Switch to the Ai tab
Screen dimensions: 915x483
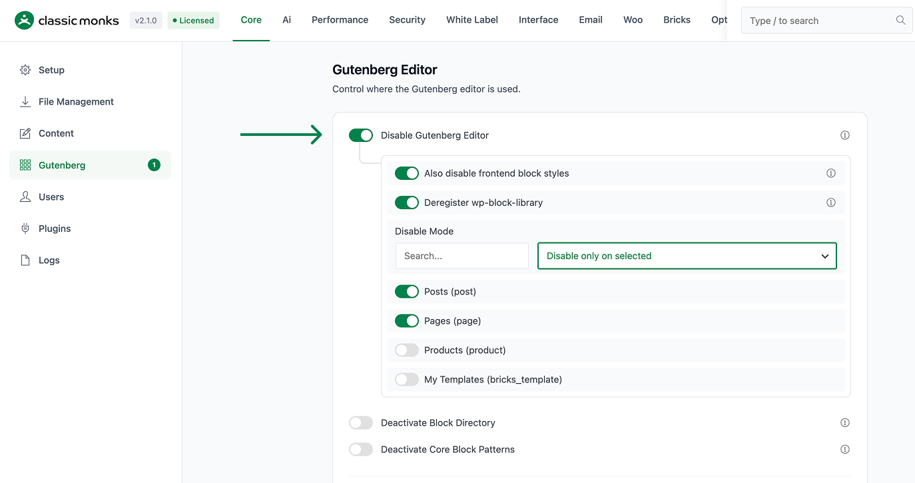[286, 20]
